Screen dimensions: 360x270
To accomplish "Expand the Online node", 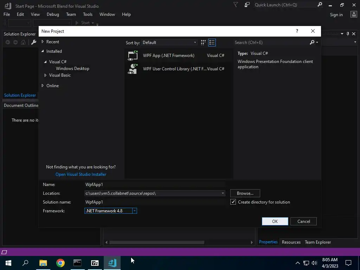I will (43, 85).
